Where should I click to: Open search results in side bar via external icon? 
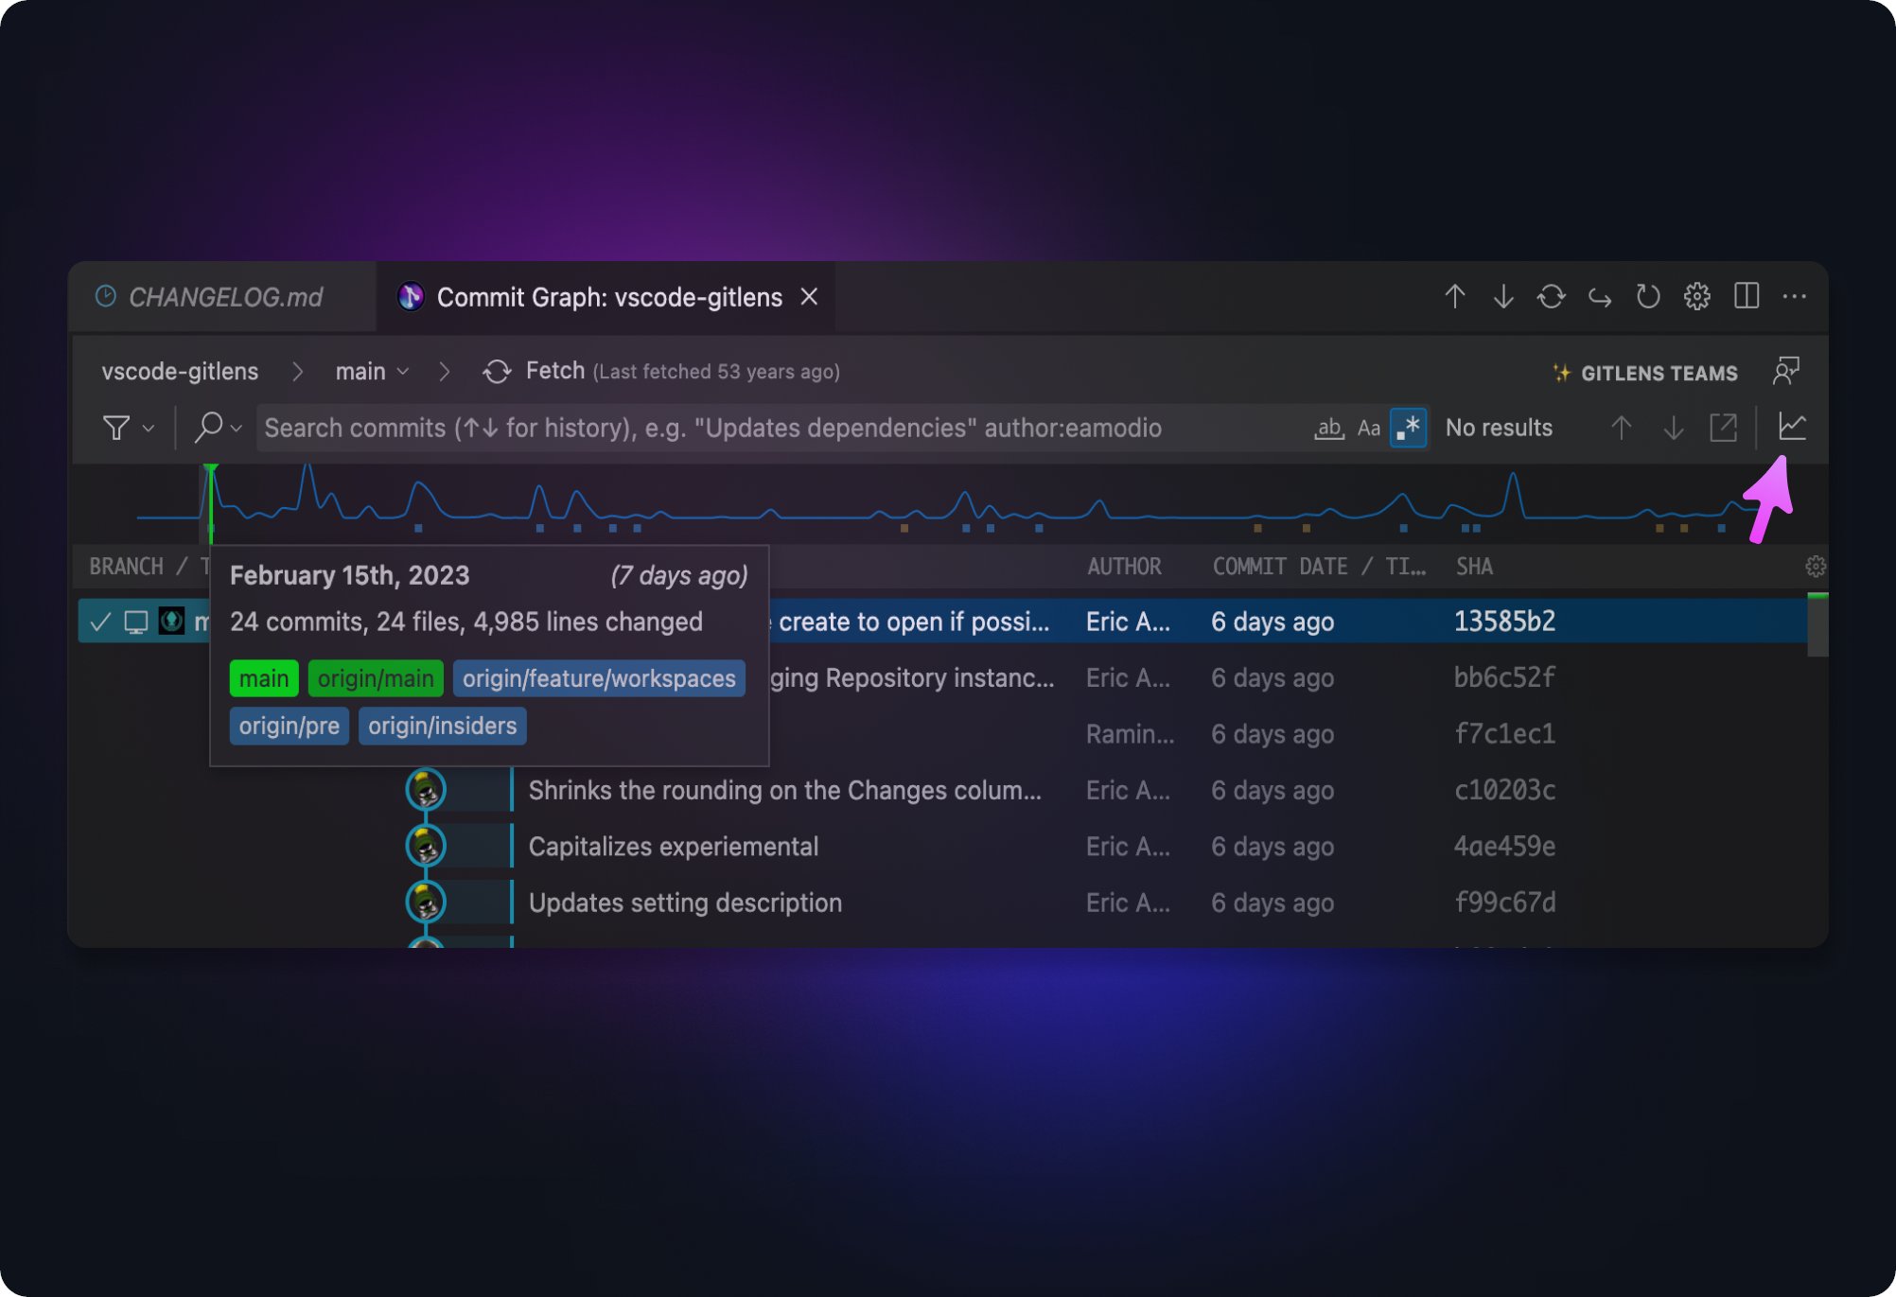coord(1724,428)
